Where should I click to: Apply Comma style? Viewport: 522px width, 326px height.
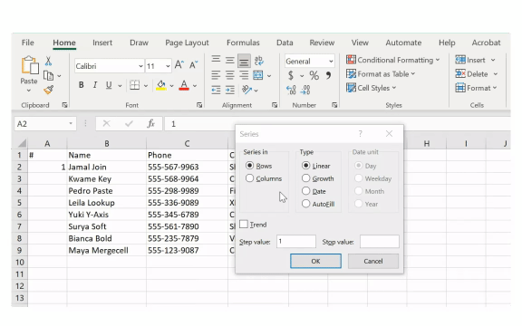328,75
